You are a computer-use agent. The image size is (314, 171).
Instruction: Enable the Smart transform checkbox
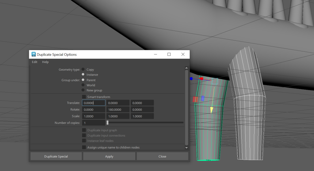point(84,97)
